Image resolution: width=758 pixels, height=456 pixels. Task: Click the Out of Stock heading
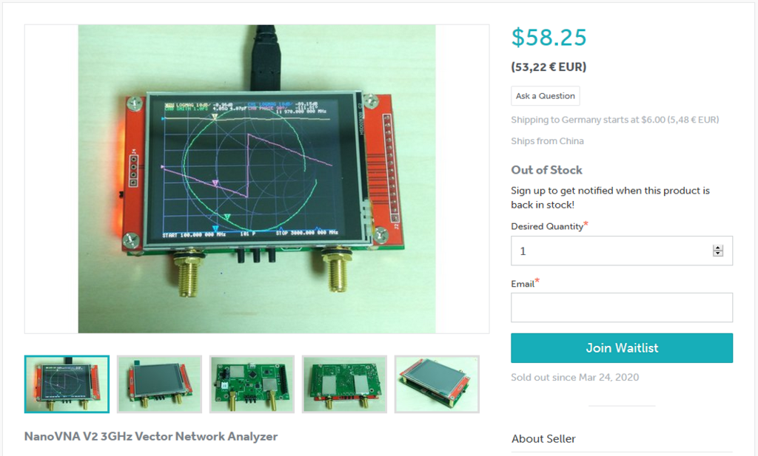point(547,170)
